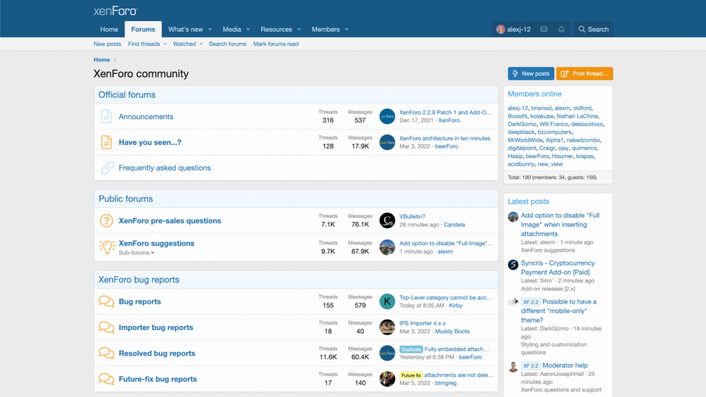The height and width of the screenshot is (397, 706).
Task: Click avatar beside 'mobile-only theme' latest post
Action: [x=513, y=302]
